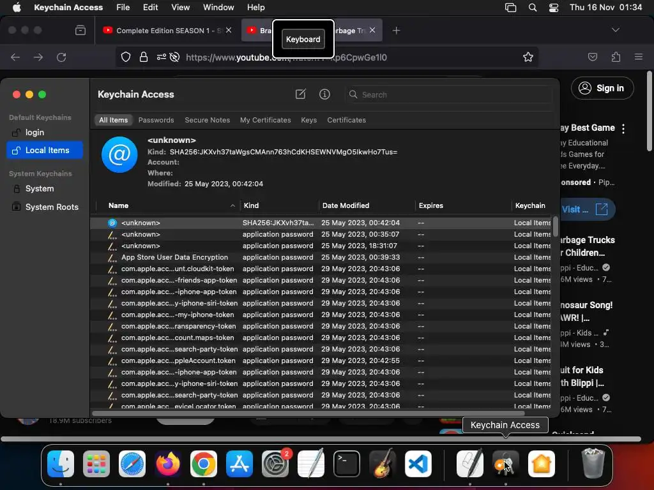Open Safari from the Dock

132,464
